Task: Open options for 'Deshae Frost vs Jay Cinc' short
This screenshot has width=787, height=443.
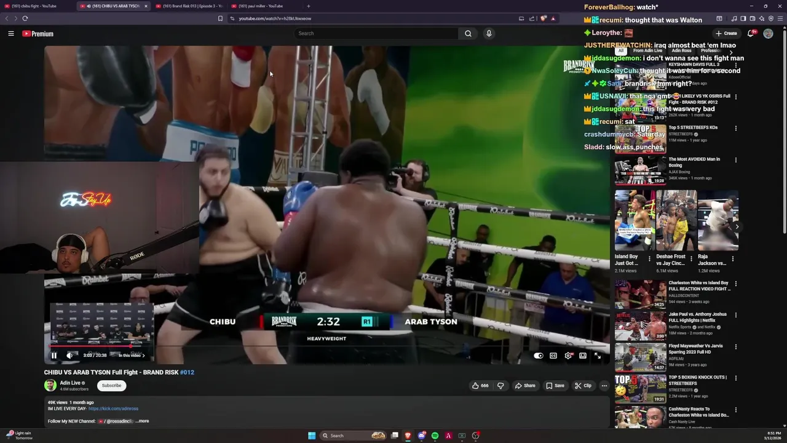Action: pos(690,259)
